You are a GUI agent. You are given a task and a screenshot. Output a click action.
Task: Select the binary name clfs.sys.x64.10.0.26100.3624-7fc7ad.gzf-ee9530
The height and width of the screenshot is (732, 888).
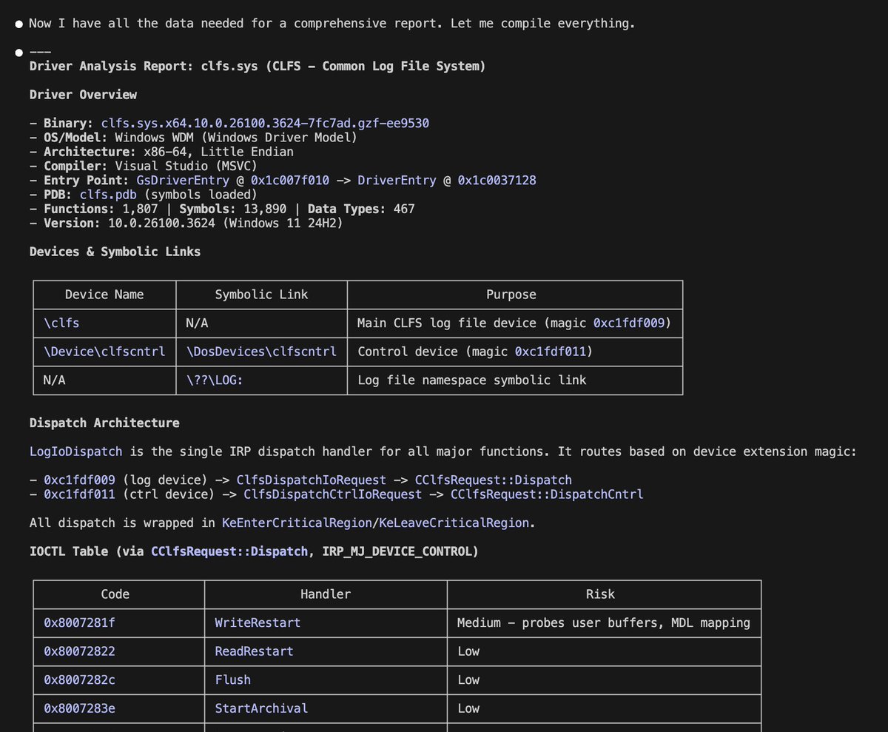tap(265, 123)
